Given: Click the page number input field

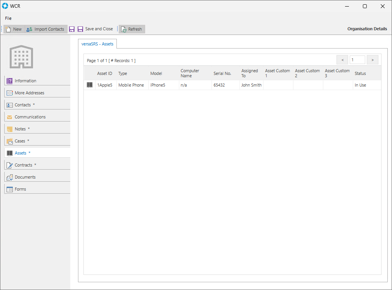Looking at the screenshot, I should [x=357, y=60].
